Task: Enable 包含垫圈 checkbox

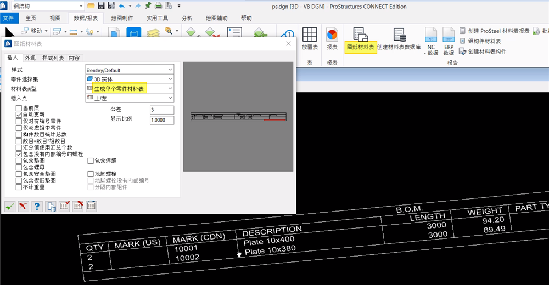Action: 19,161
